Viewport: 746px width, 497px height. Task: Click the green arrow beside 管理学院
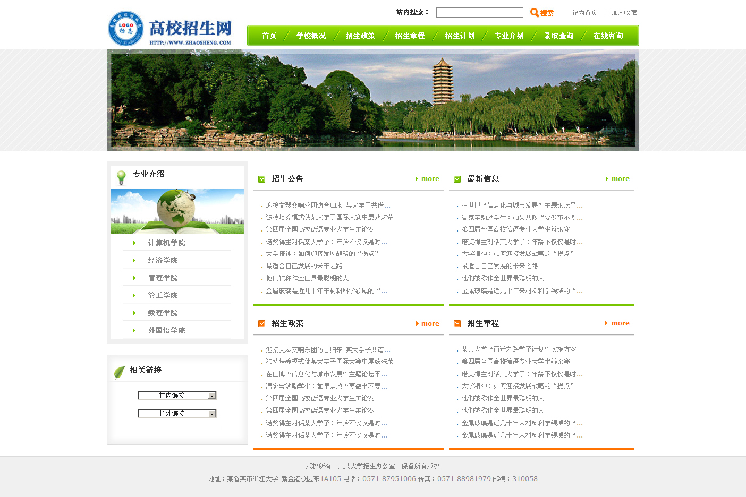click(134, 278)
